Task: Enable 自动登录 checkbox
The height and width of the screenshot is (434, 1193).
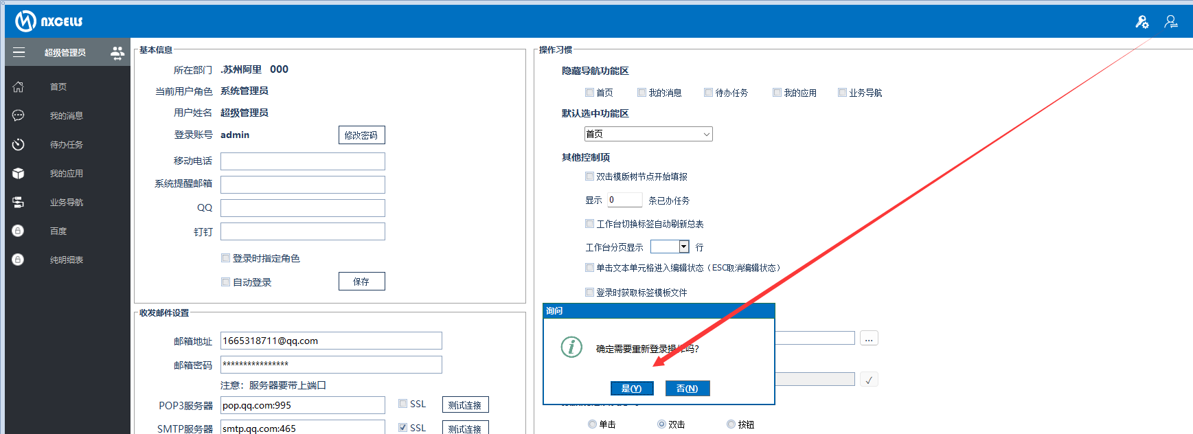Action: (x=225, y=282)
